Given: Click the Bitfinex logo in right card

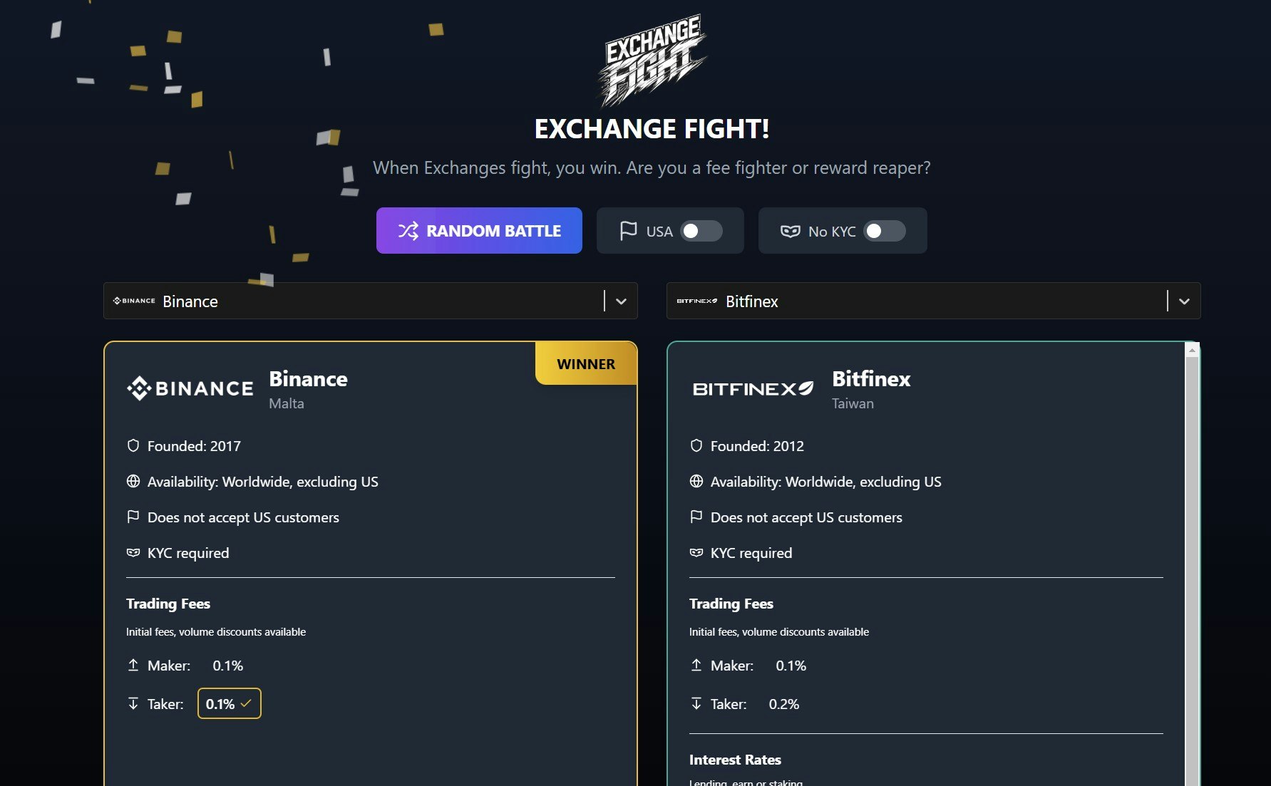Looking at the screenshot, I should pos(753,389).
